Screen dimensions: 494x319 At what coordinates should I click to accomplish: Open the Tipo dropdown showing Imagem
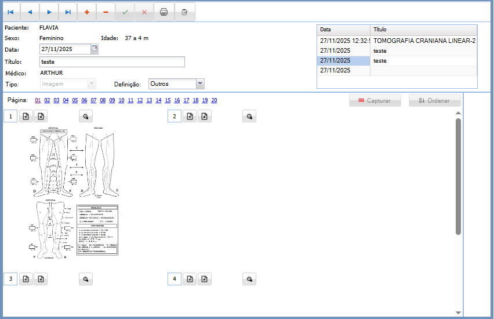coord(90,84)
